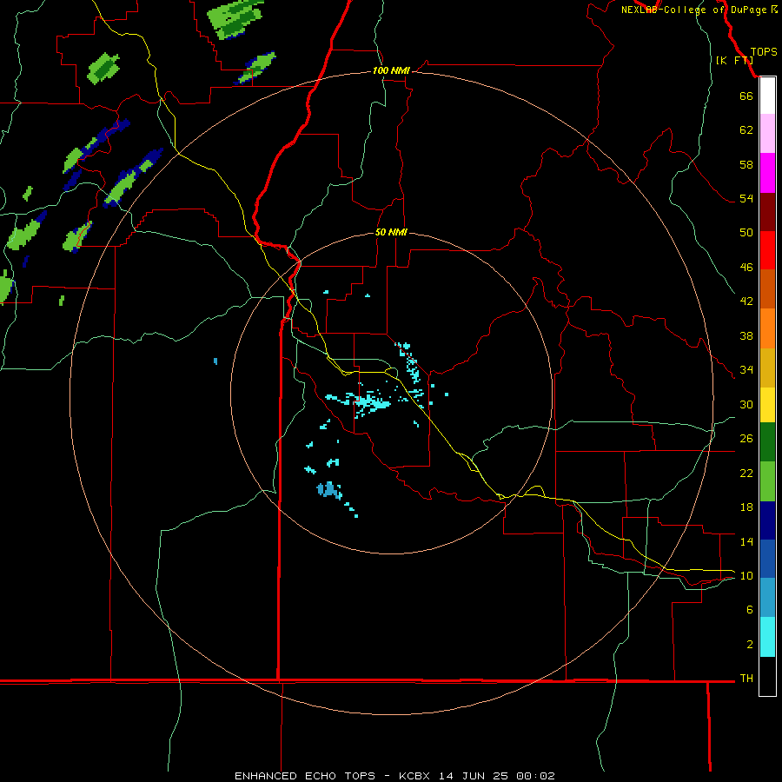Select the '62' legend value
Screen dimensions: 782x782
tap(746, 129)
